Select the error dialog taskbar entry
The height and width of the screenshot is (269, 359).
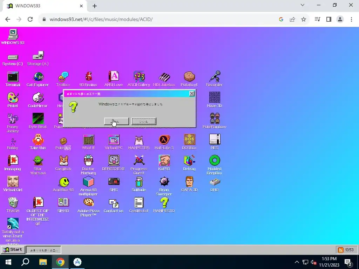point(43,250)
